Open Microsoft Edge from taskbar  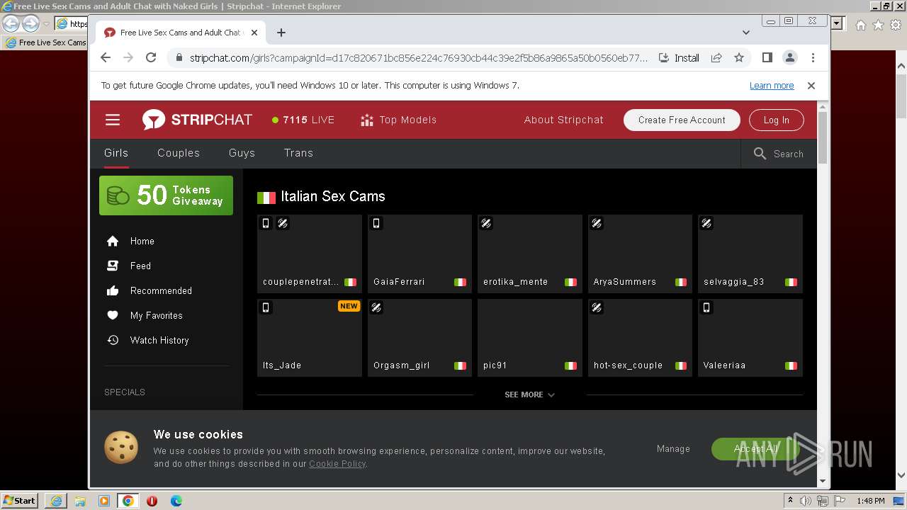[176, 501]
